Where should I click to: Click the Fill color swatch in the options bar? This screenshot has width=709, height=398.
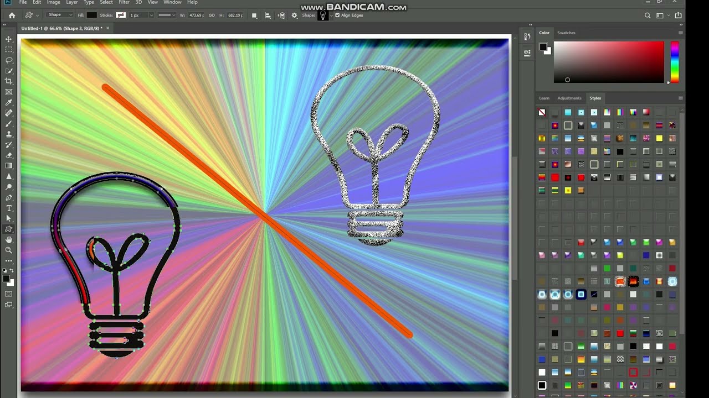[x=91, y=15]
